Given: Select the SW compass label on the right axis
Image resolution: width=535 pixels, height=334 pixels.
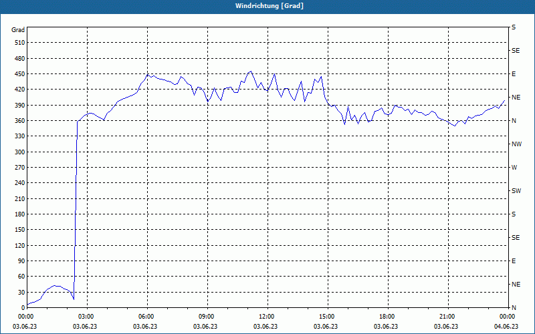Looking at the screenshot, I should coord(516,191).
